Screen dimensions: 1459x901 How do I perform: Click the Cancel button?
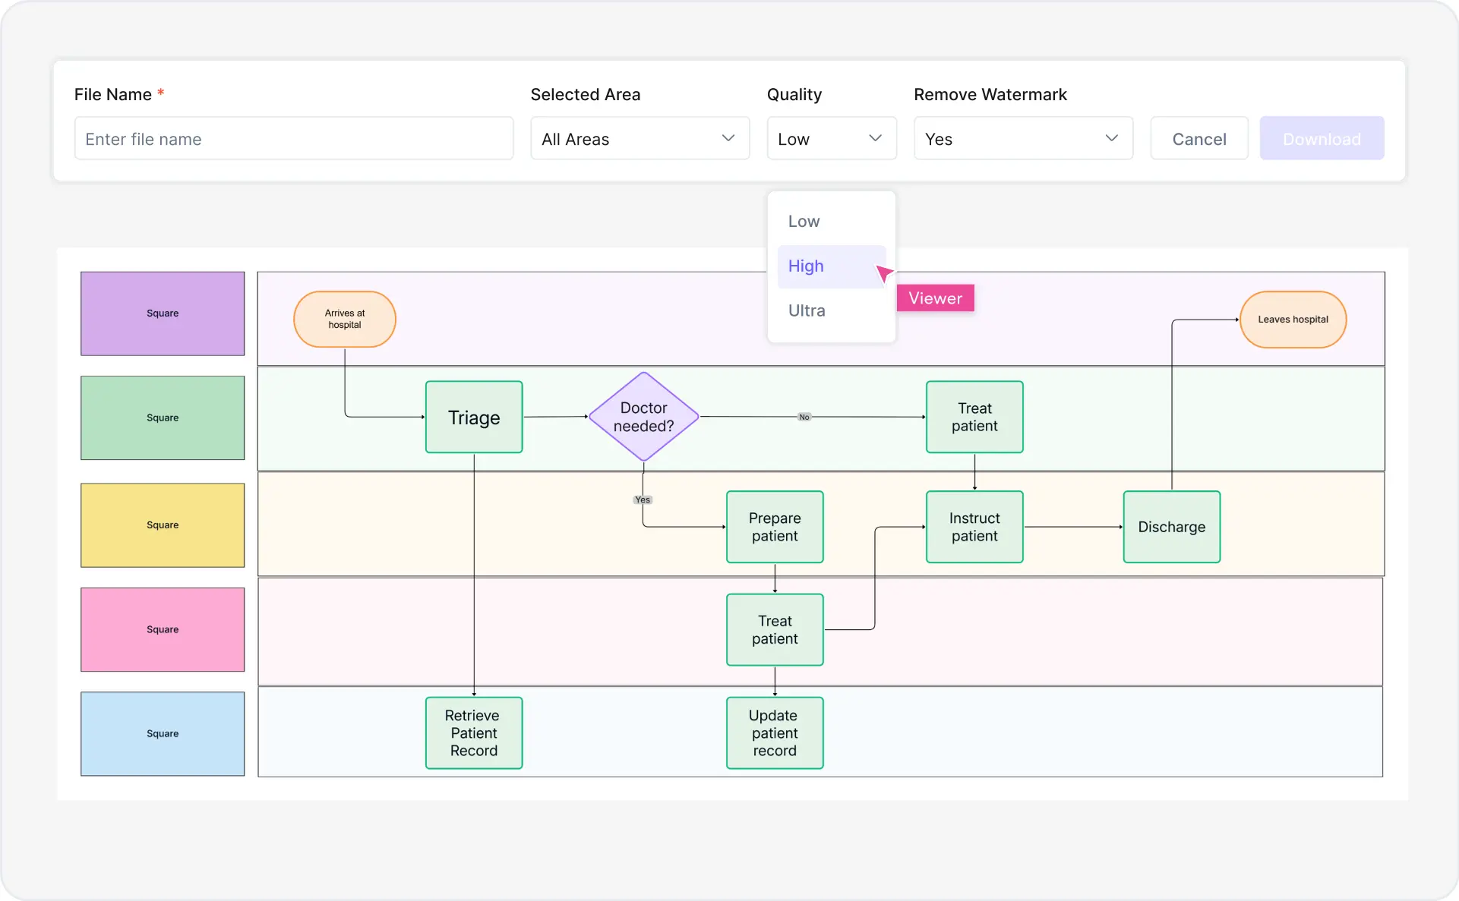click(1198, 138)
